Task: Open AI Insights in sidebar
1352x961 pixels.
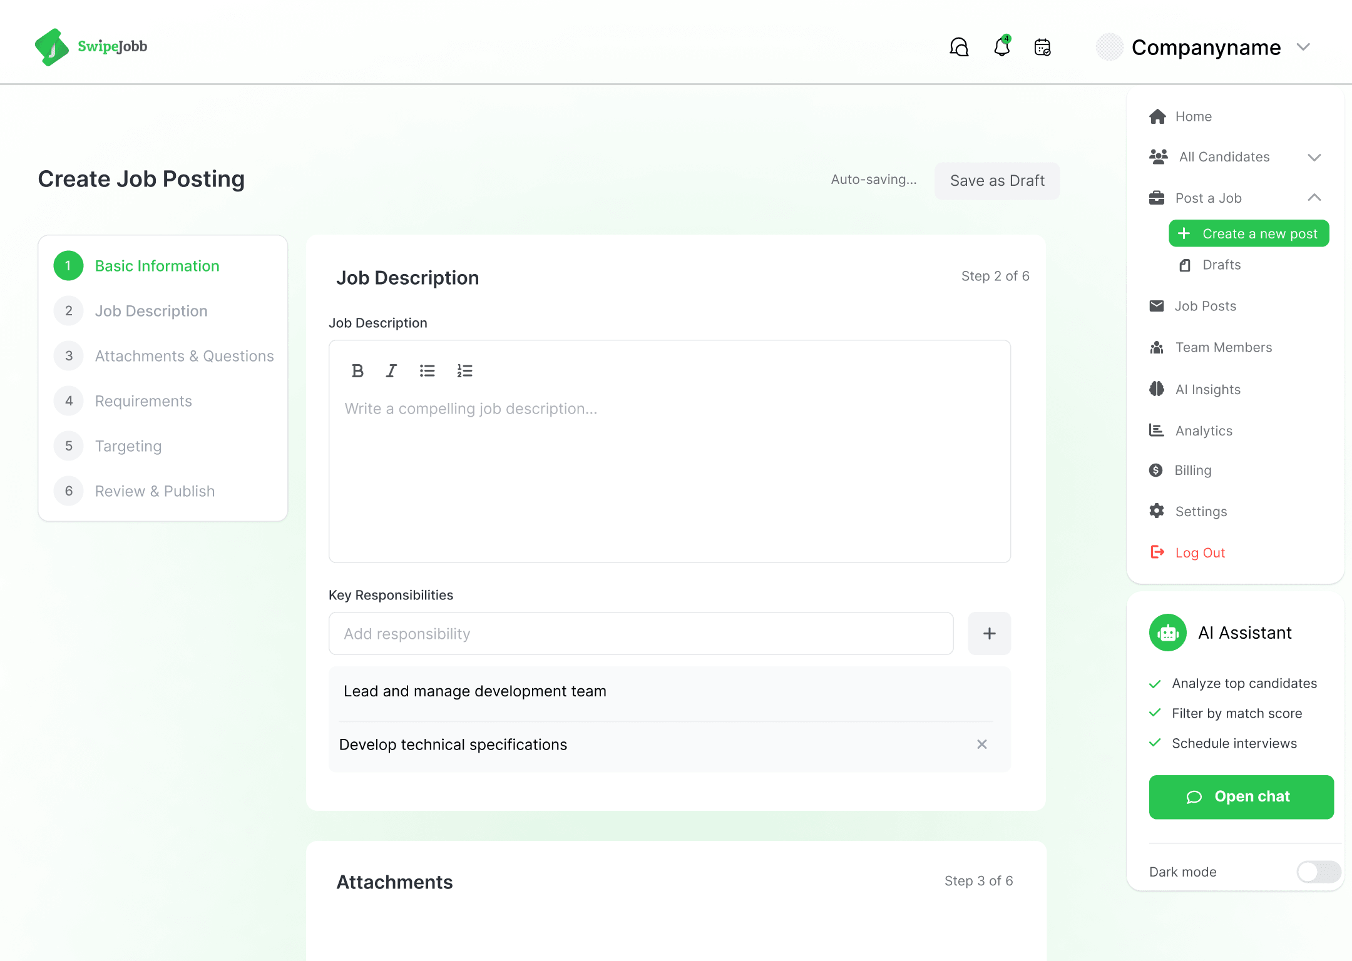Action: point(1208,389)
